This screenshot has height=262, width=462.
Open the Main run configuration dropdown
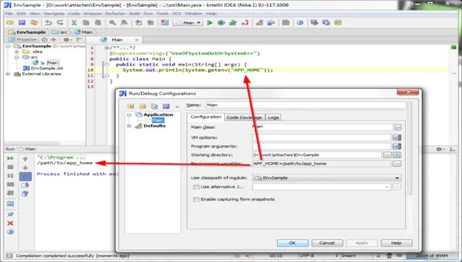[x=188, y=23]
